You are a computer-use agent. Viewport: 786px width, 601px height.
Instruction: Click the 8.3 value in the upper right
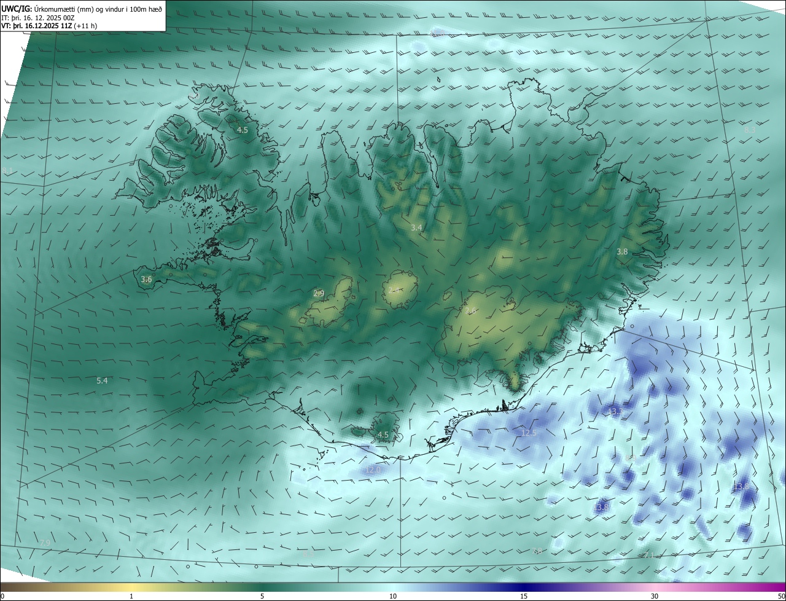750,130
